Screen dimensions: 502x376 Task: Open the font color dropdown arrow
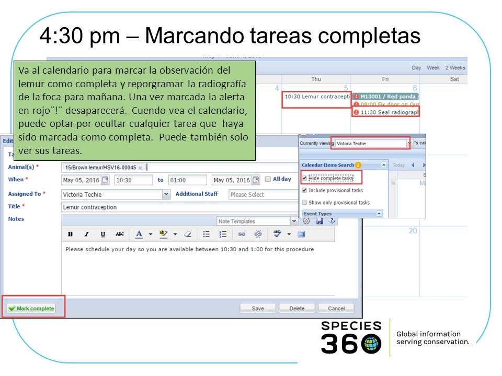[151, 234]
